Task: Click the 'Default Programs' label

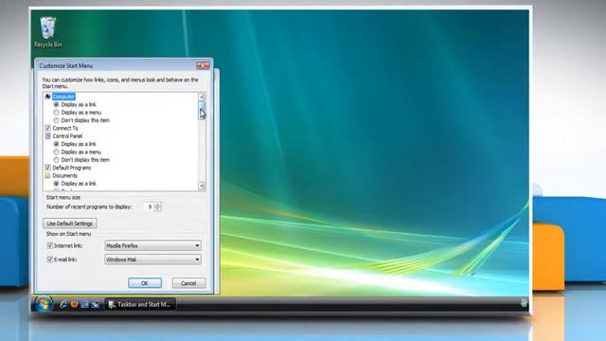Action: [x=72, y=168]
